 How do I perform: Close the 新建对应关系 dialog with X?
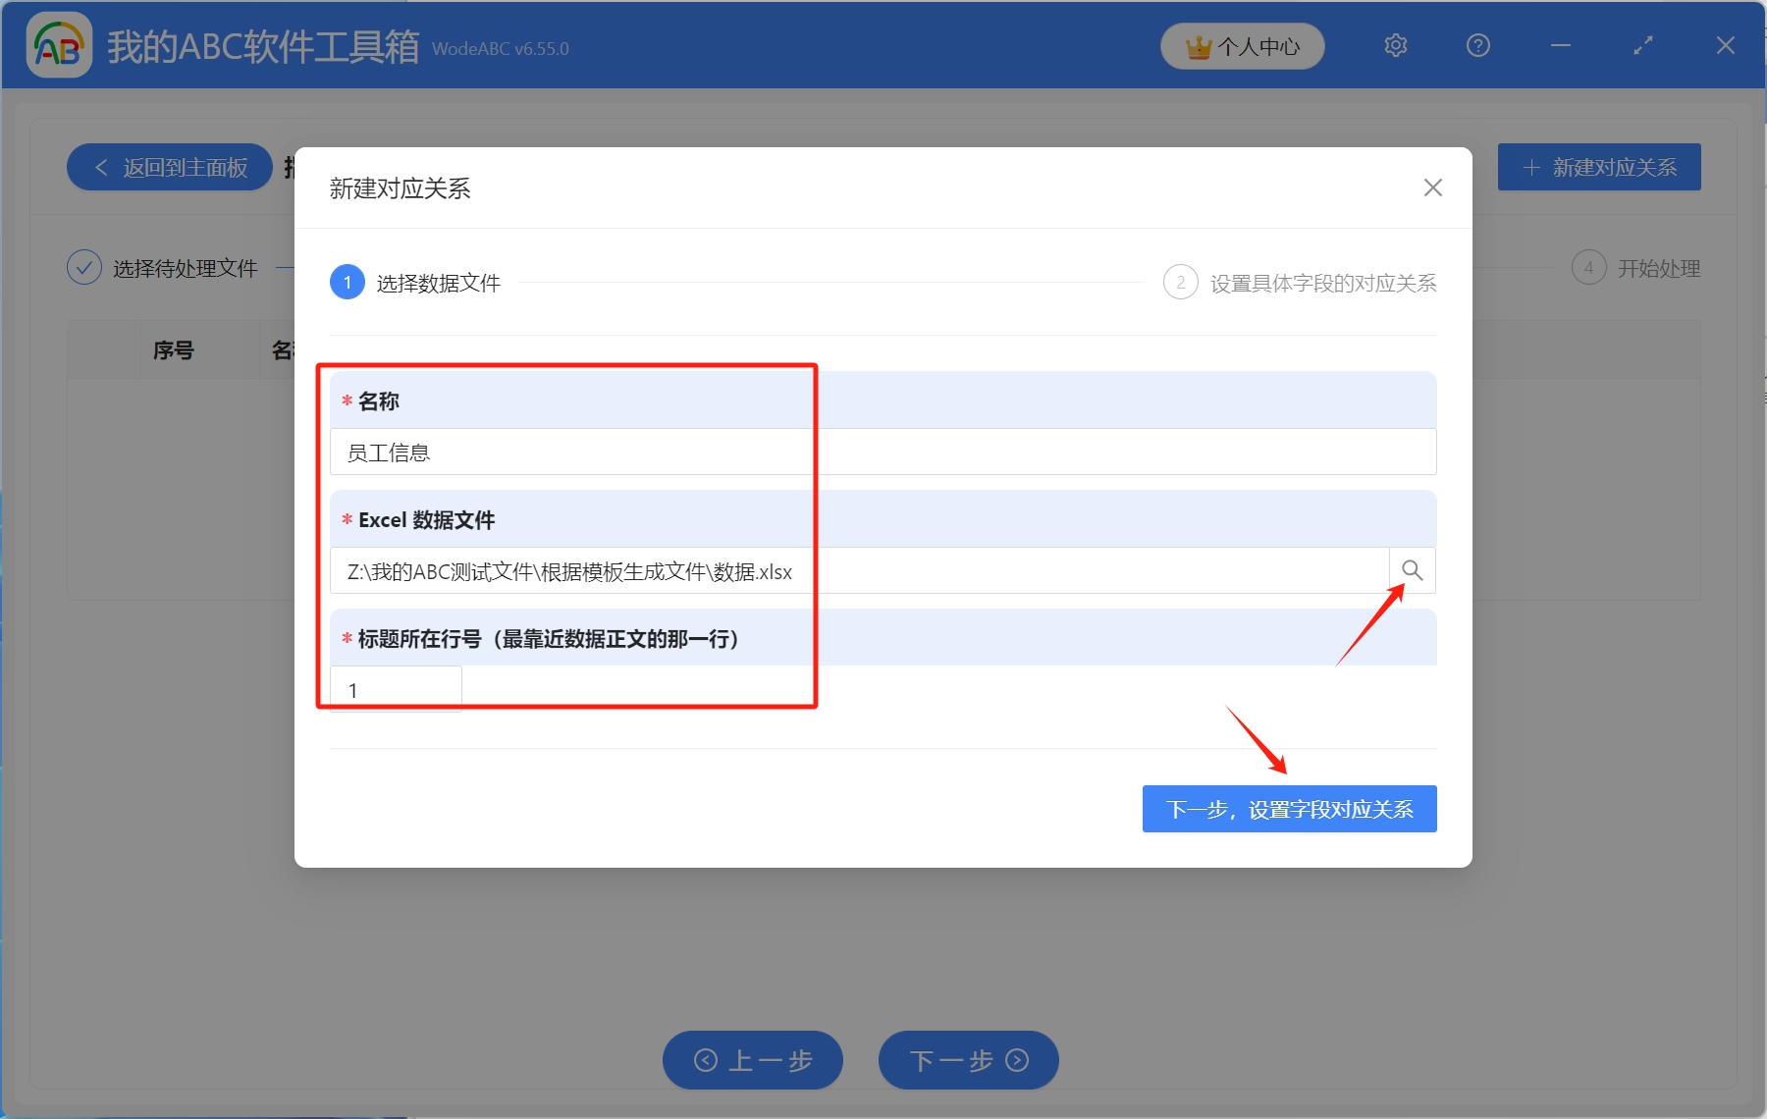[1432, 187]
